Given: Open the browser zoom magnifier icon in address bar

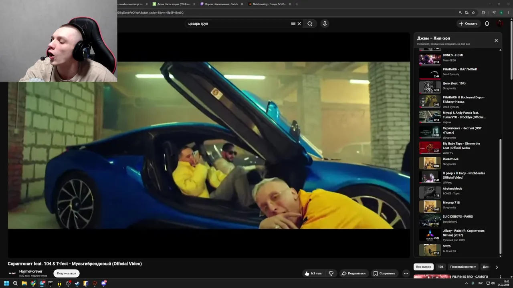Looking at the screenshot, I should (x=460, y=13).
